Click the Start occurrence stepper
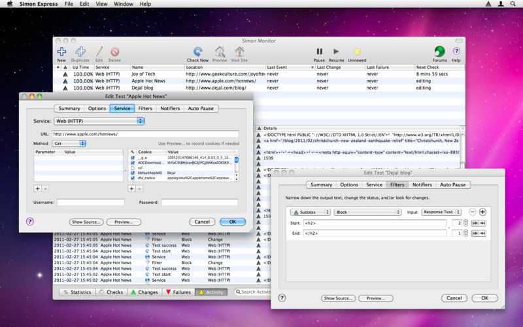 pyautogui.click(x=465, y=223)
